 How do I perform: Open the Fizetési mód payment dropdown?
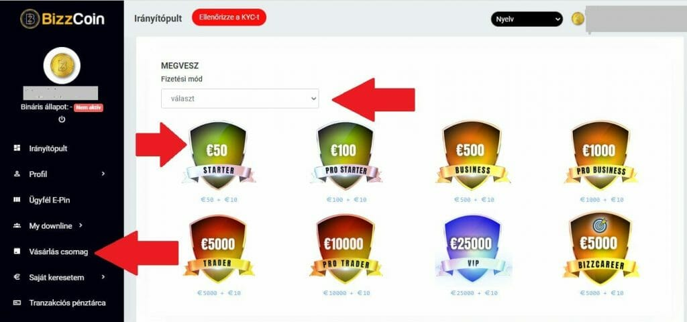pos(240,99)
